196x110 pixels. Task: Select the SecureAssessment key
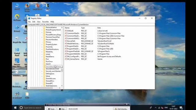(x=52, y=69)
